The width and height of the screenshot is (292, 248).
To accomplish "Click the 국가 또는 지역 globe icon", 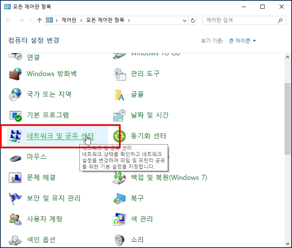I will [15, 95].
